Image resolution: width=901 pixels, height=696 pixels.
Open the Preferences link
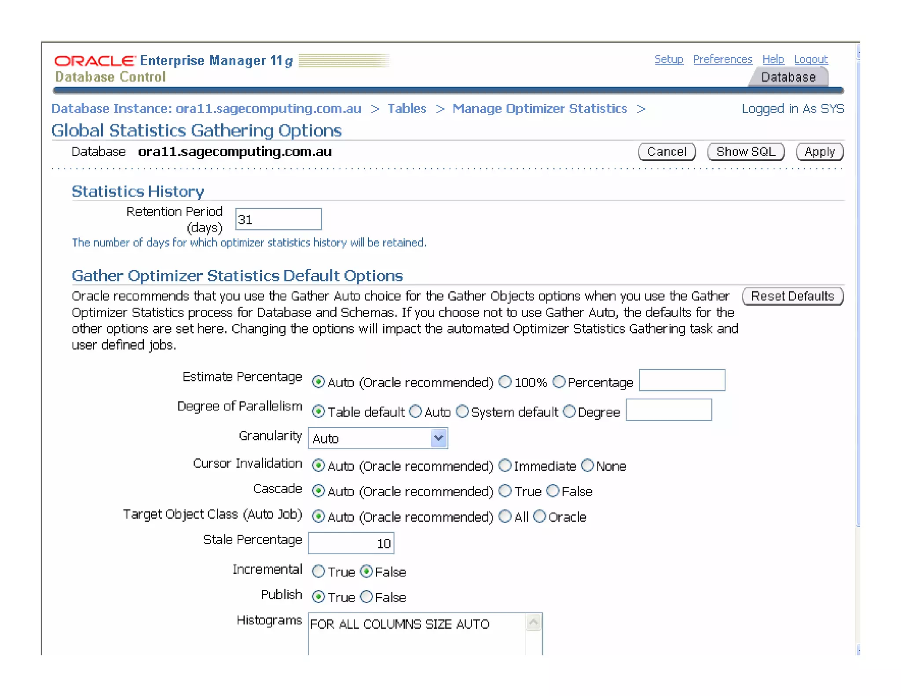click(722, 59)
